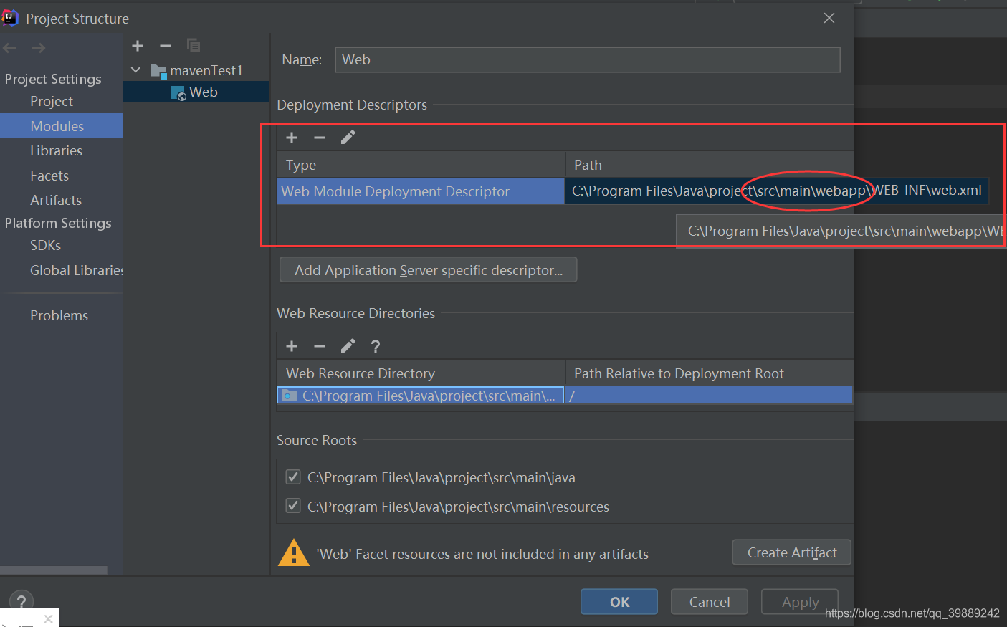Edit the web resource directory with the pencil icon
The image size is (1007, 627).
(x=348, y=346)
